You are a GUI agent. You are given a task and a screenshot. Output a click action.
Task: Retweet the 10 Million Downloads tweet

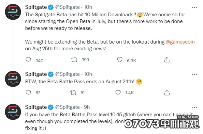click(74, 60)
